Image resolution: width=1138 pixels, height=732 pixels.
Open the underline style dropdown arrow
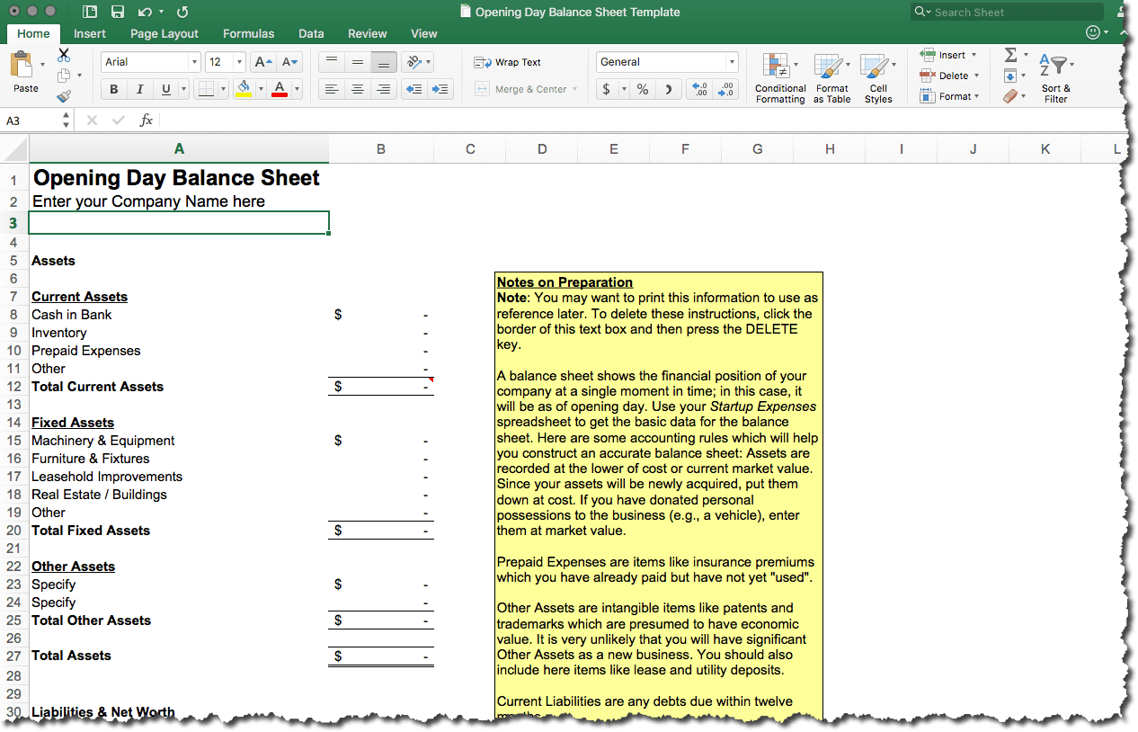click(183, 89)
